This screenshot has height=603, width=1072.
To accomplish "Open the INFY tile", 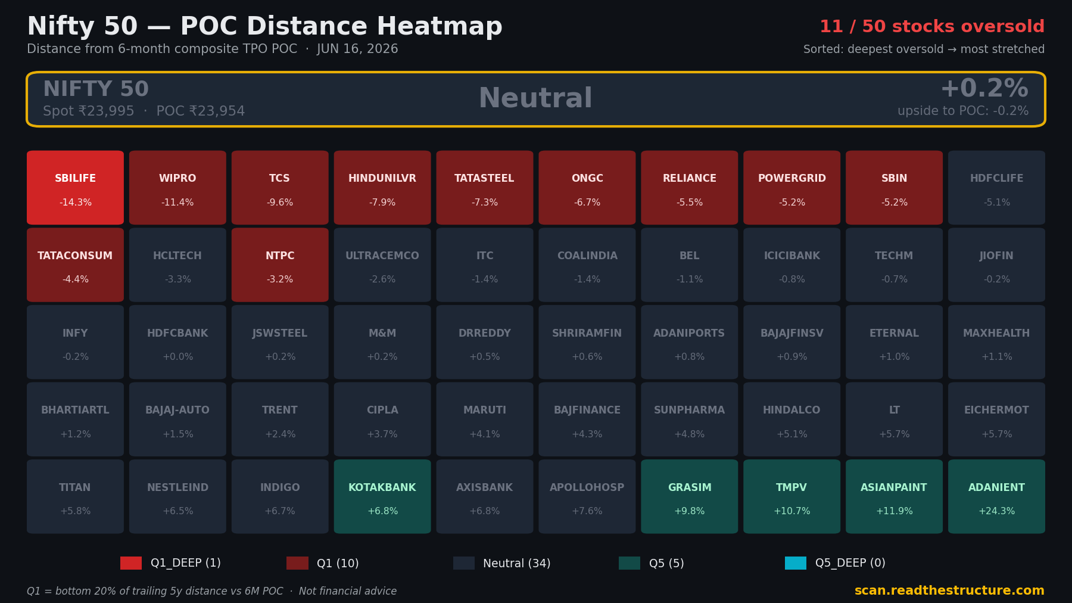I will point(75,342).
